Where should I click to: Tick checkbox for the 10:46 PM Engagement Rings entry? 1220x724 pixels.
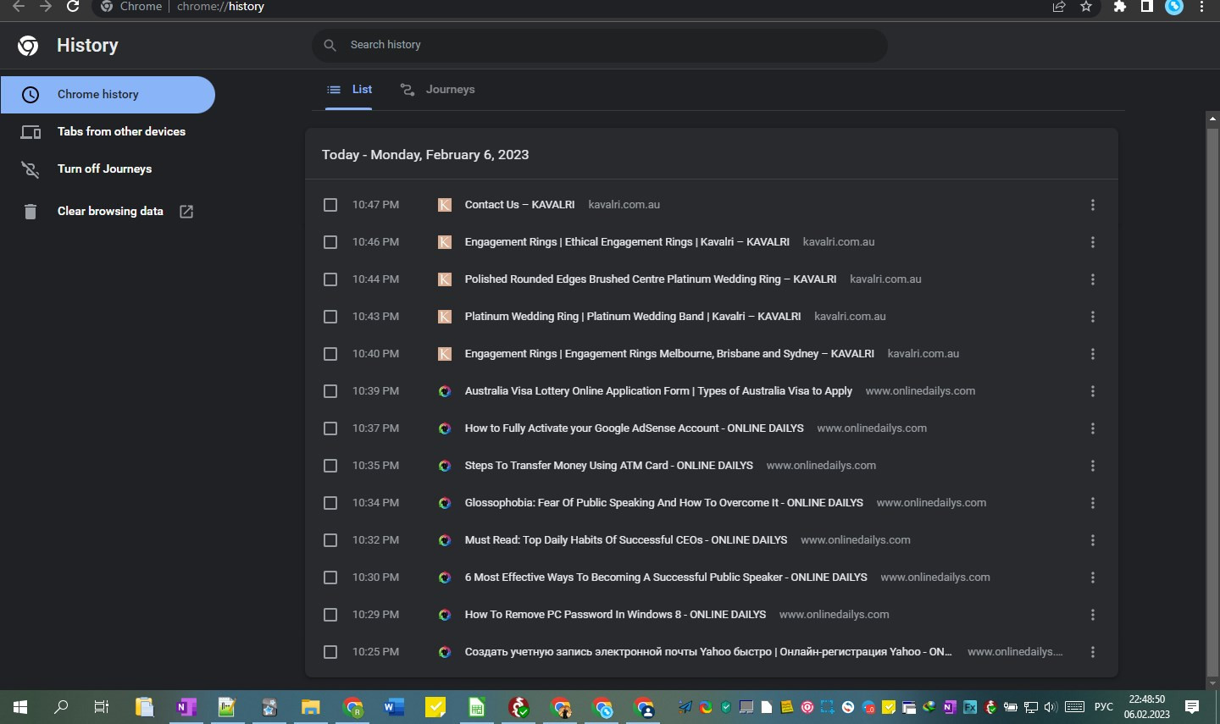pyautogui.click(x=330, y=242)
